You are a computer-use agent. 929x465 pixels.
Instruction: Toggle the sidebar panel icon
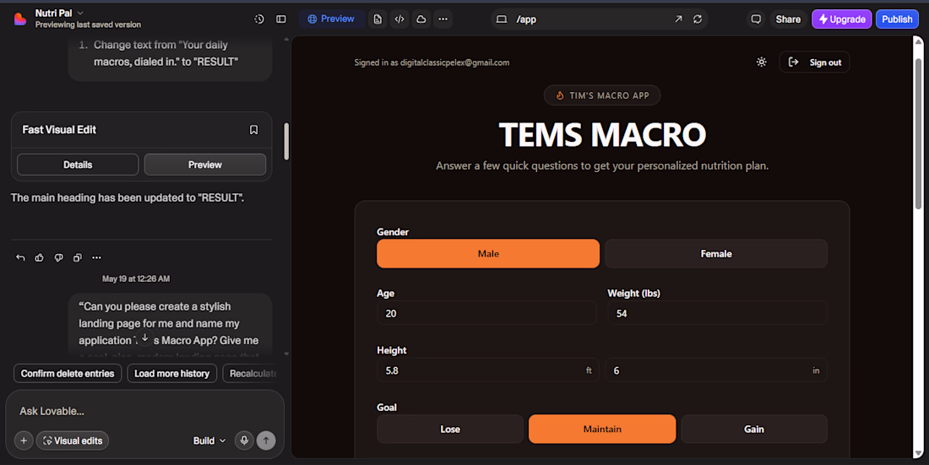click(281, 19)
